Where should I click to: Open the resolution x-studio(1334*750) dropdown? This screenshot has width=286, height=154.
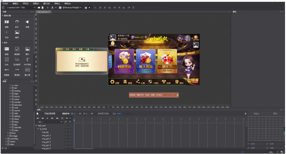click(21, 8)
